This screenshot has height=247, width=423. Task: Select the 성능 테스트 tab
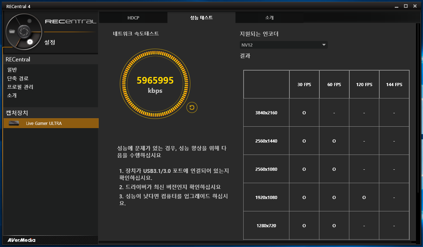[x=201, y=18]
